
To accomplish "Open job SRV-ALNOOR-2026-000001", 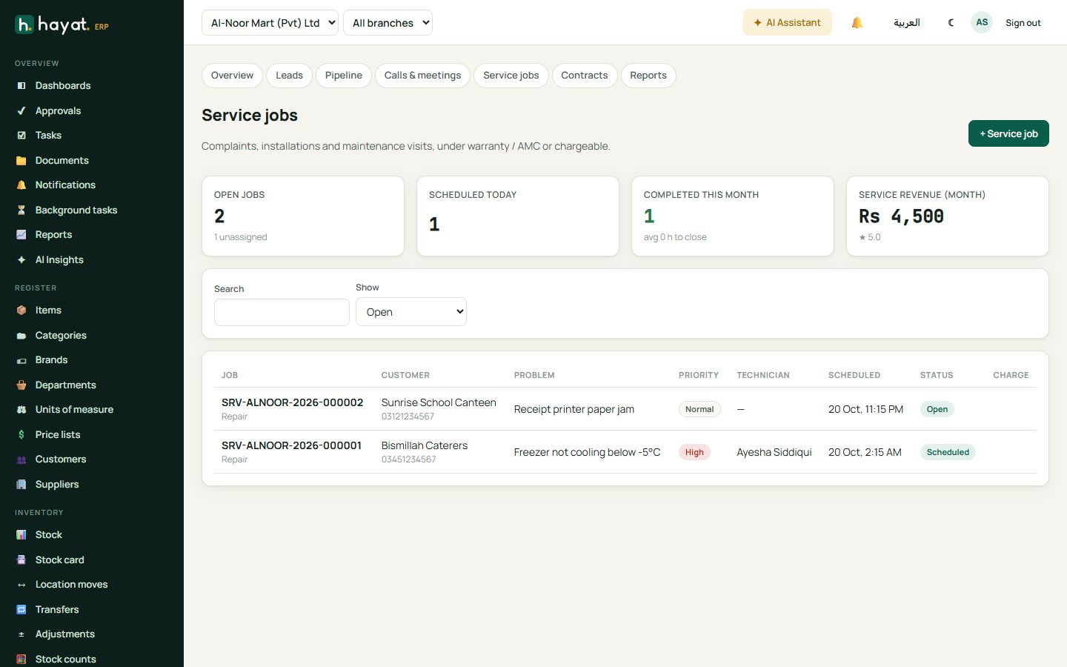I will 291,445.
